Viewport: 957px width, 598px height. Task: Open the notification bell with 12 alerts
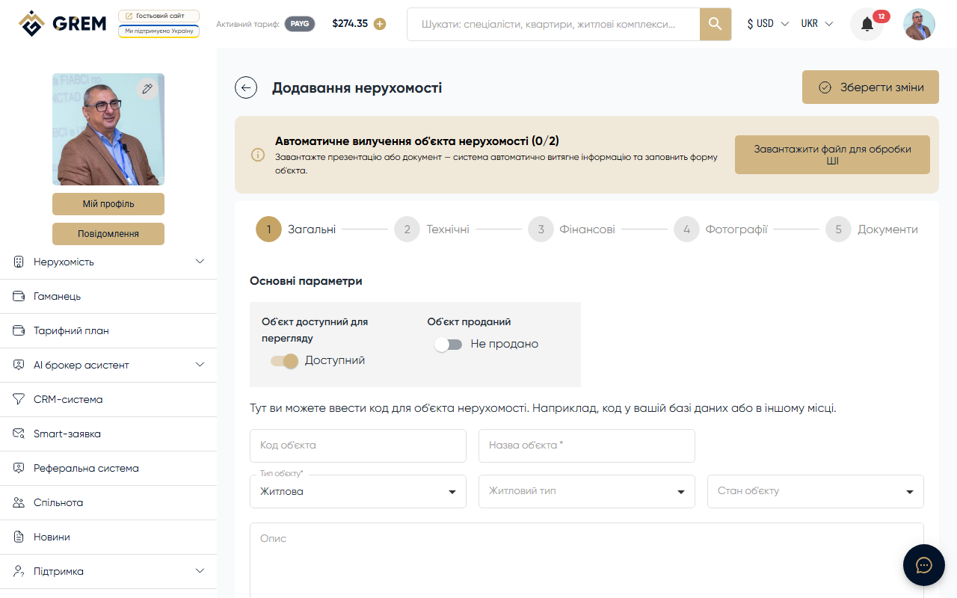[866, 24]
